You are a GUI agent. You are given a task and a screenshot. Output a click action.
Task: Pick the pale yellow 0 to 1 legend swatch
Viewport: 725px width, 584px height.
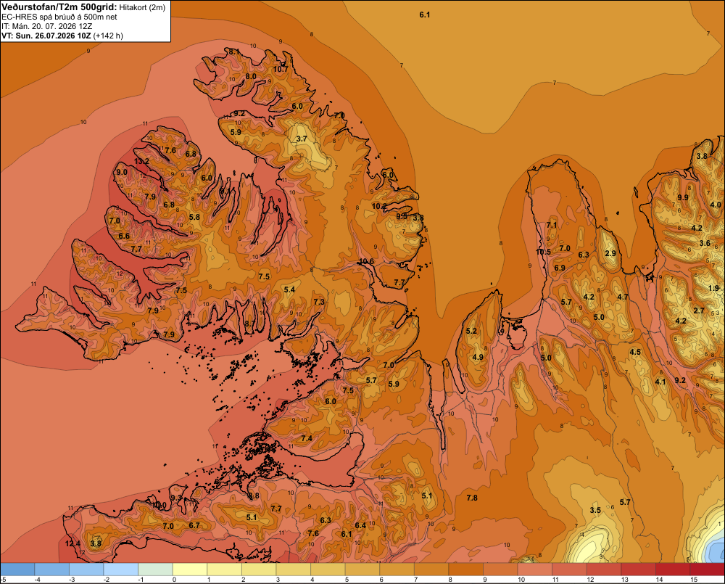click(189, 569)
